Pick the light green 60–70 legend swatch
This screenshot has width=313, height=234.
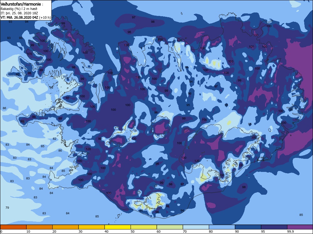coord(170,227)
